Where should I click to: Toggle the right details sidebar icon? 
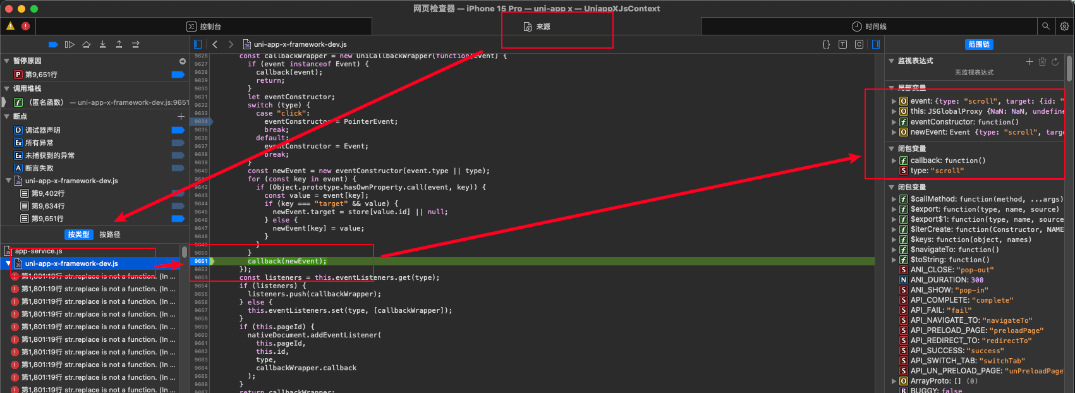pyautogui.click(x=875, y=44)
